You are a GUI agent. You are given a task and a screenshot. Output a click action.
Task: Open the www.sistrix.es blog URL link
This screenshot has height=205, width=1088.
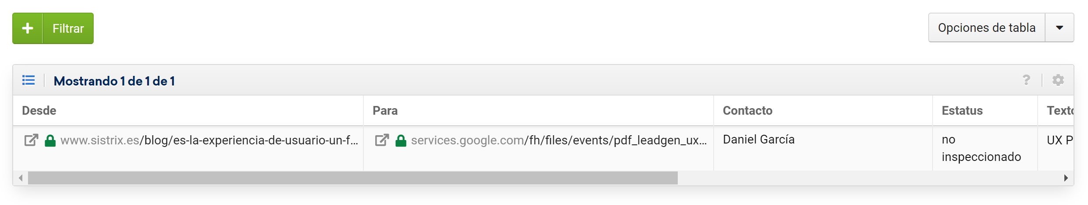209,140
